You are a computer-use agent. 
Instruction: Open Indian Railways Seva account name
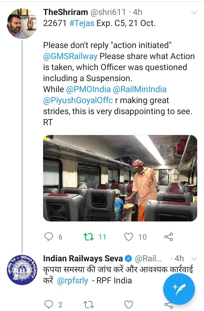(x=83, y=258)
